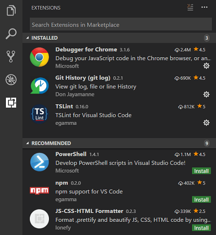Click the 'View git log, file or line History' description
Viewport: 216px width, 235px height.
(x=96, y=87)
